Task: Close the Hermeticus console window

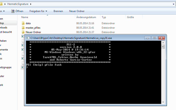Action: point(161,38)
